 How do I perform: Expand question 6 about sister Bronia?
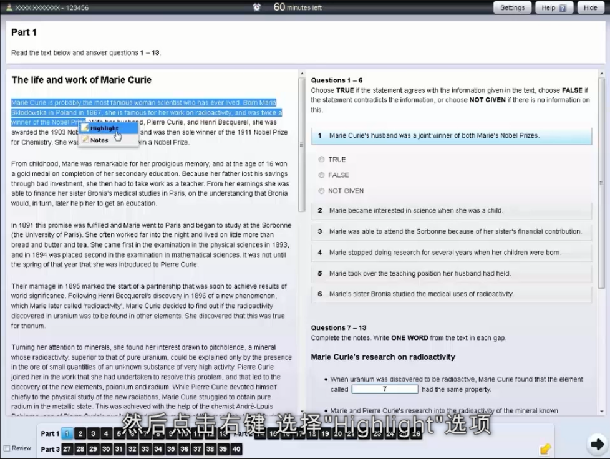(x=452, y=294)
